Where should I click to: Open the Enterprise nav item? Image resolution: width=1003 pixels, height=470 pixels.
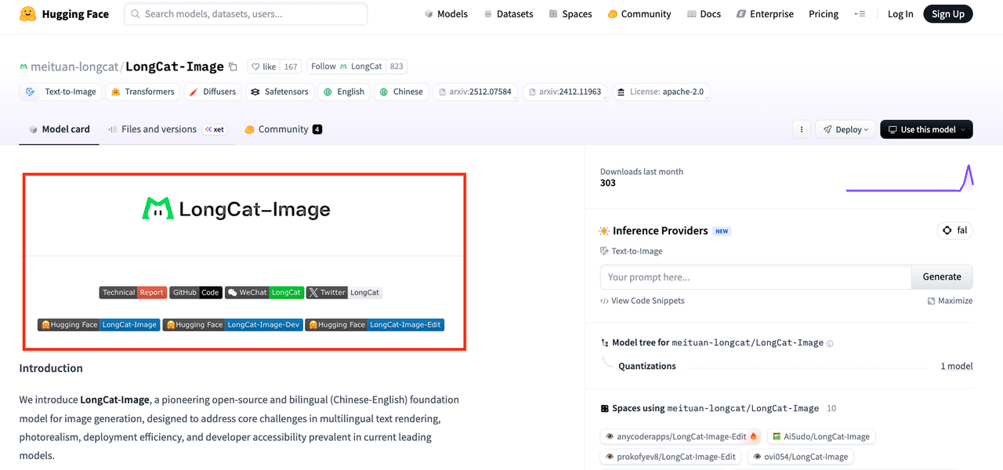(765, 14)
